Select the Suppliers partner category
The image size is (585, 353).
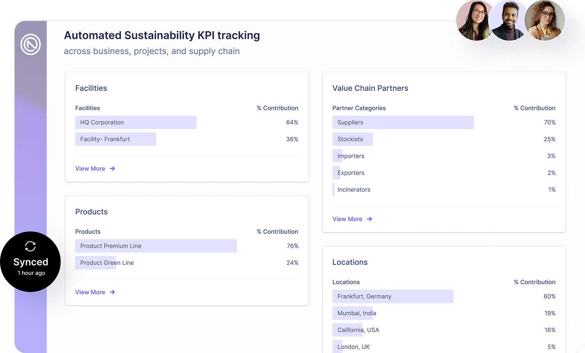coord(444,122)
